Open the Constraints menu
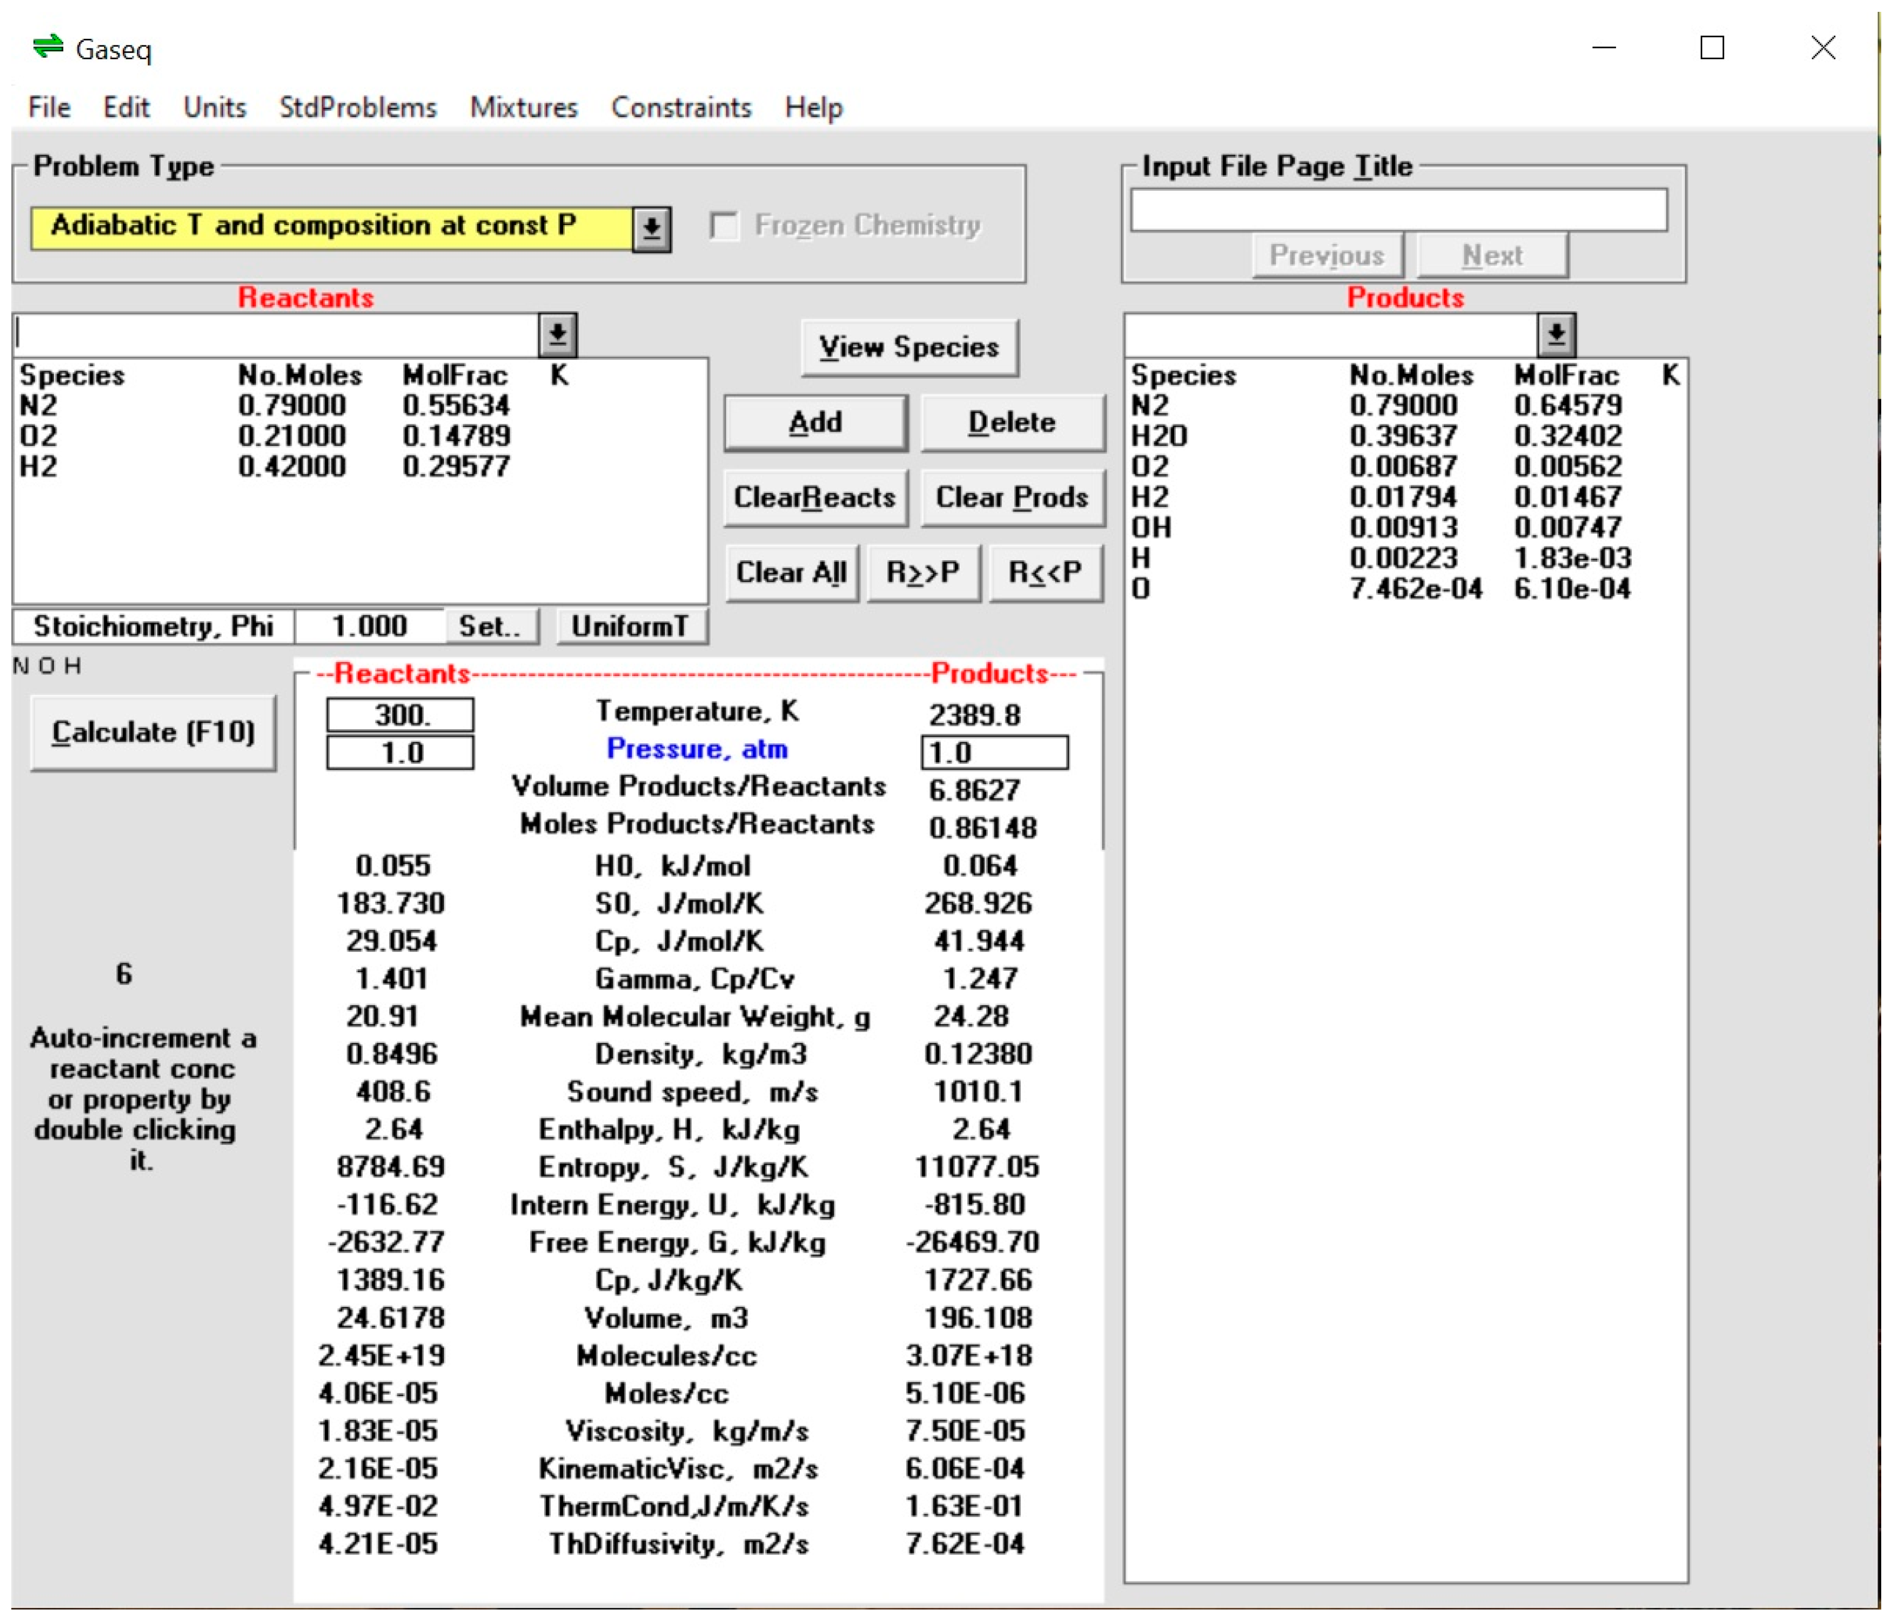Viewport: 1892px width, 1623px height. (x=680, y=108)
